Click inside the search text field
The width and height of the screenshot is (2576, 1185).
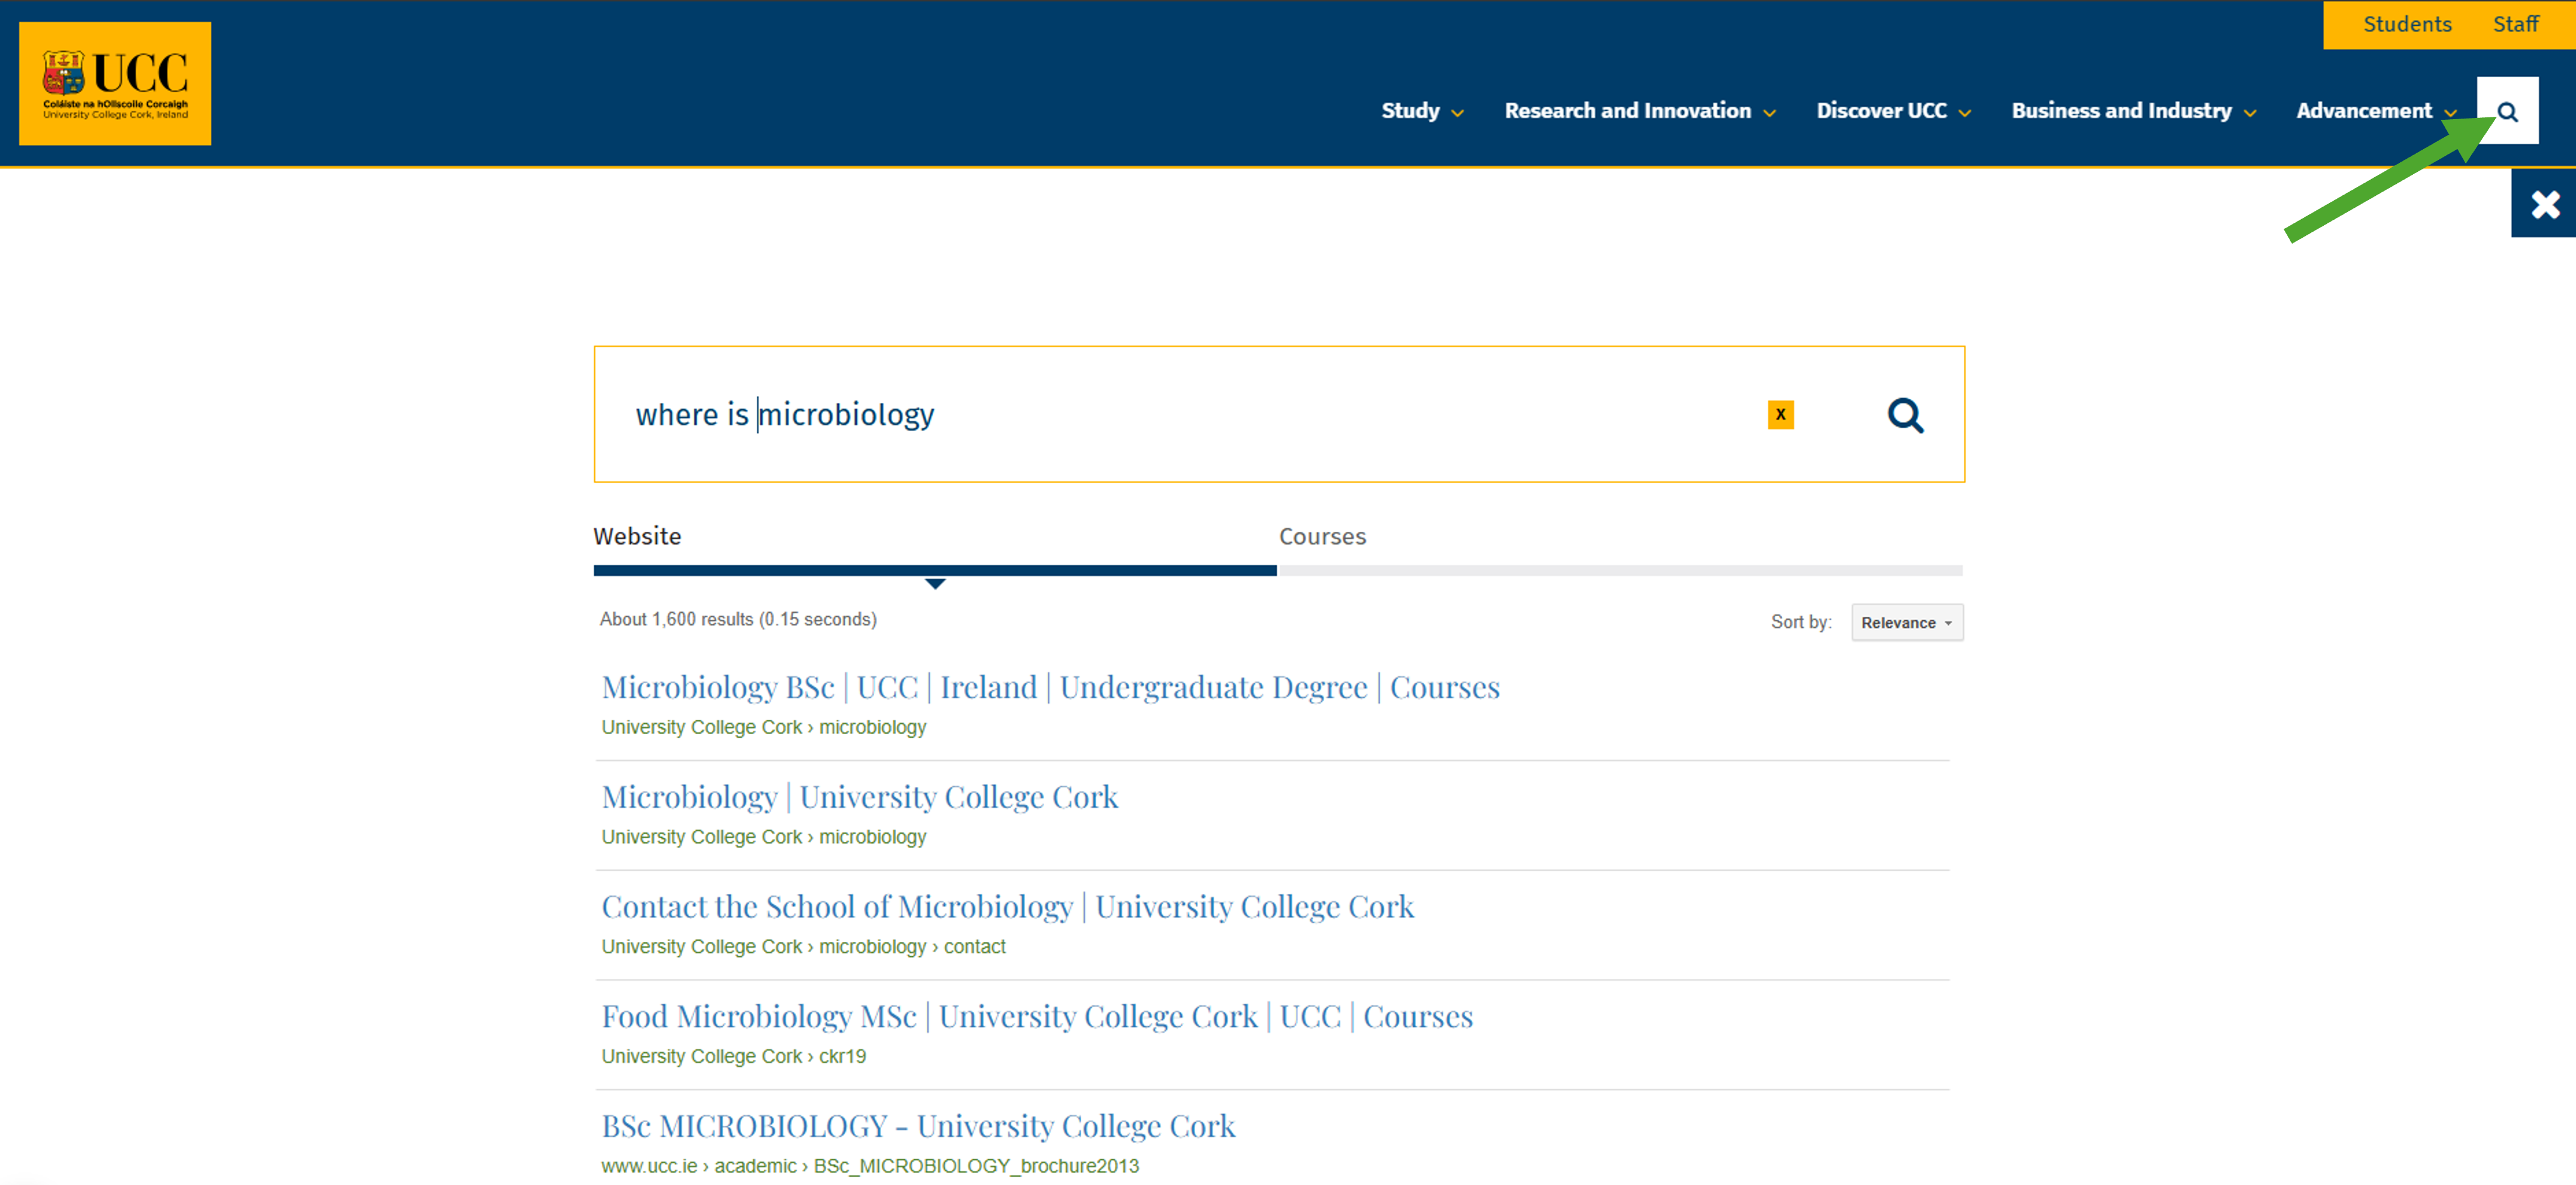[1200, 414]
